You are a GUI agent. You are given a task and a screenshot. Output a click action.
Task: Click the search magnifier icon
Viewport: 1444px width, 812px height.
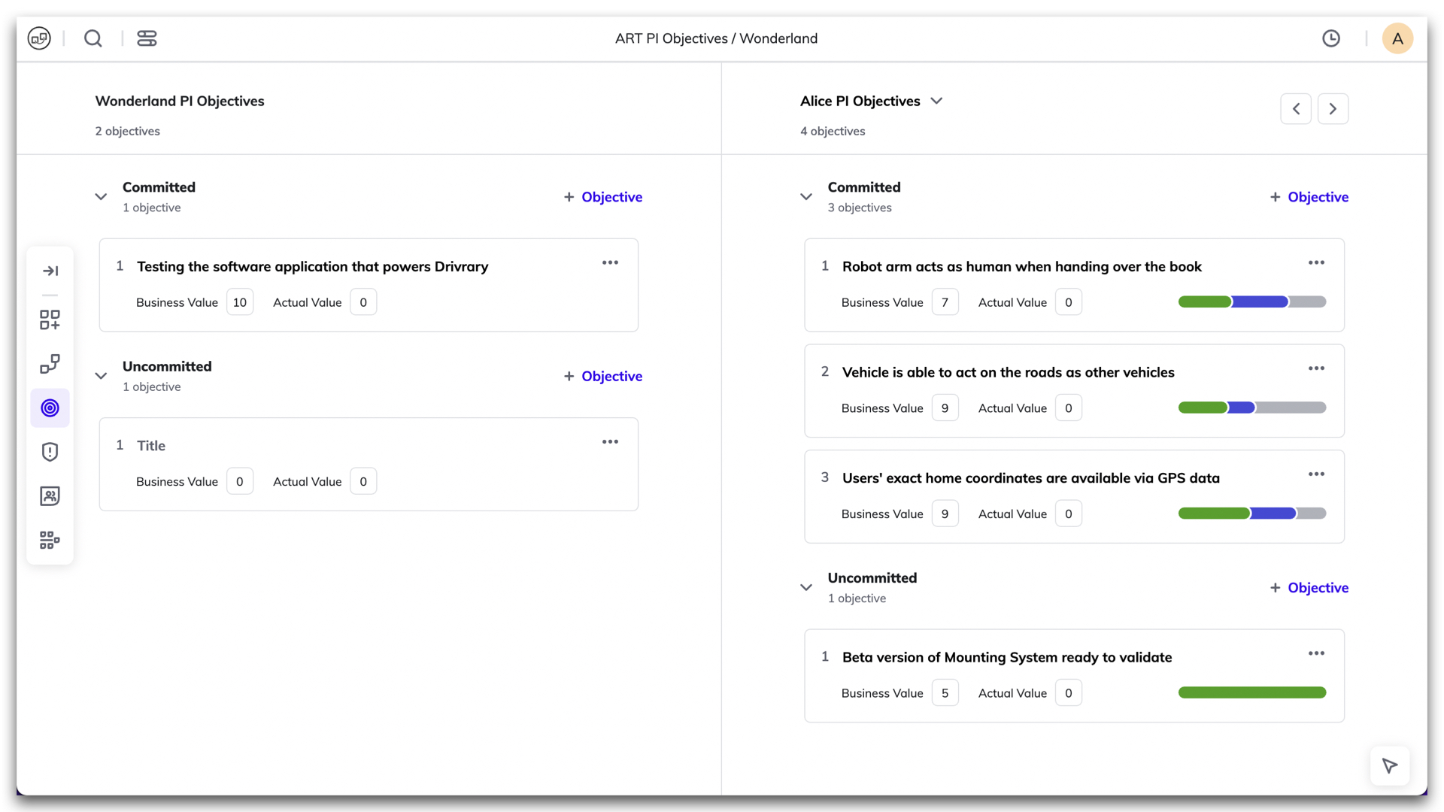93,38
